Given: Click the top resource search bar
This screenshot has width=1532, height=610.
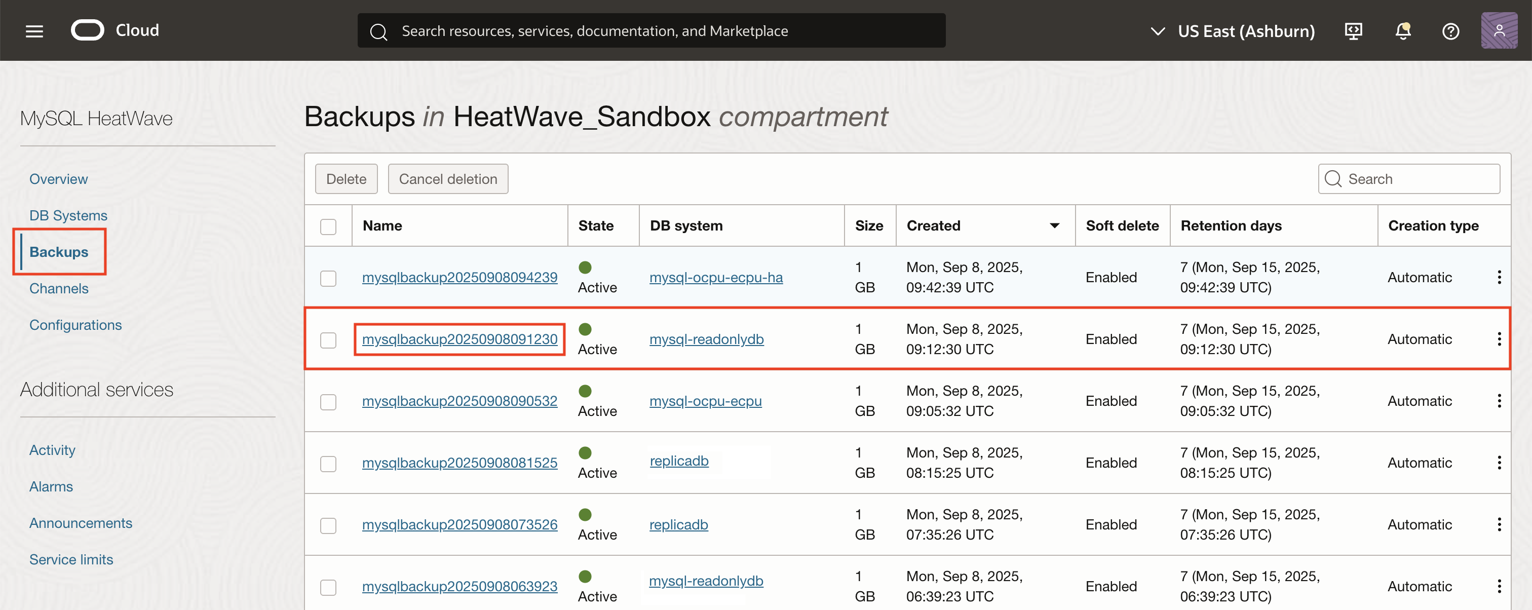Looking at the screenshot, I should pyautogui.click(x=651, y=31).
